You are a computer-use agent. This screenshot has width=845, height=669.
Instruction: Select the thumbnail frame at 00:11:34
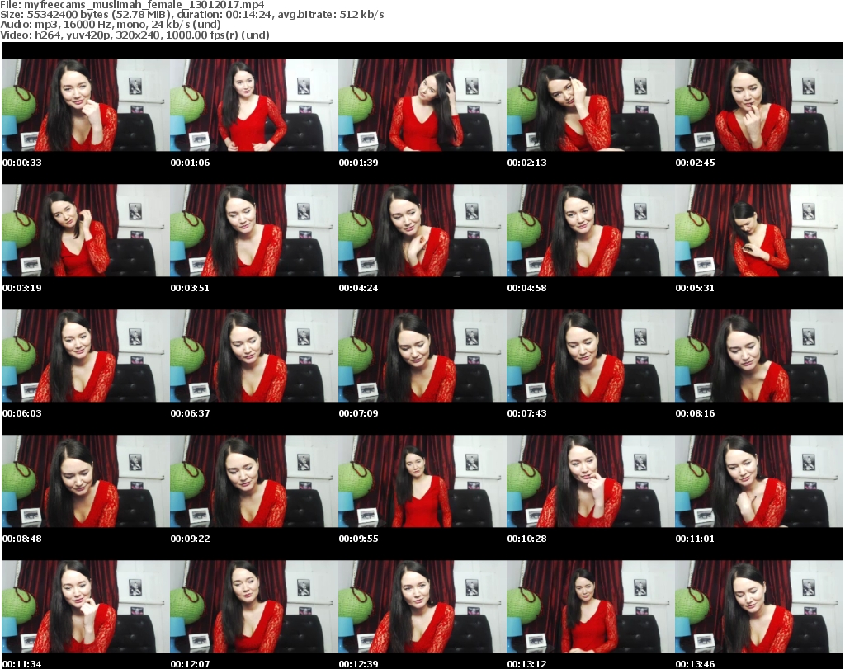click(86, 607)
